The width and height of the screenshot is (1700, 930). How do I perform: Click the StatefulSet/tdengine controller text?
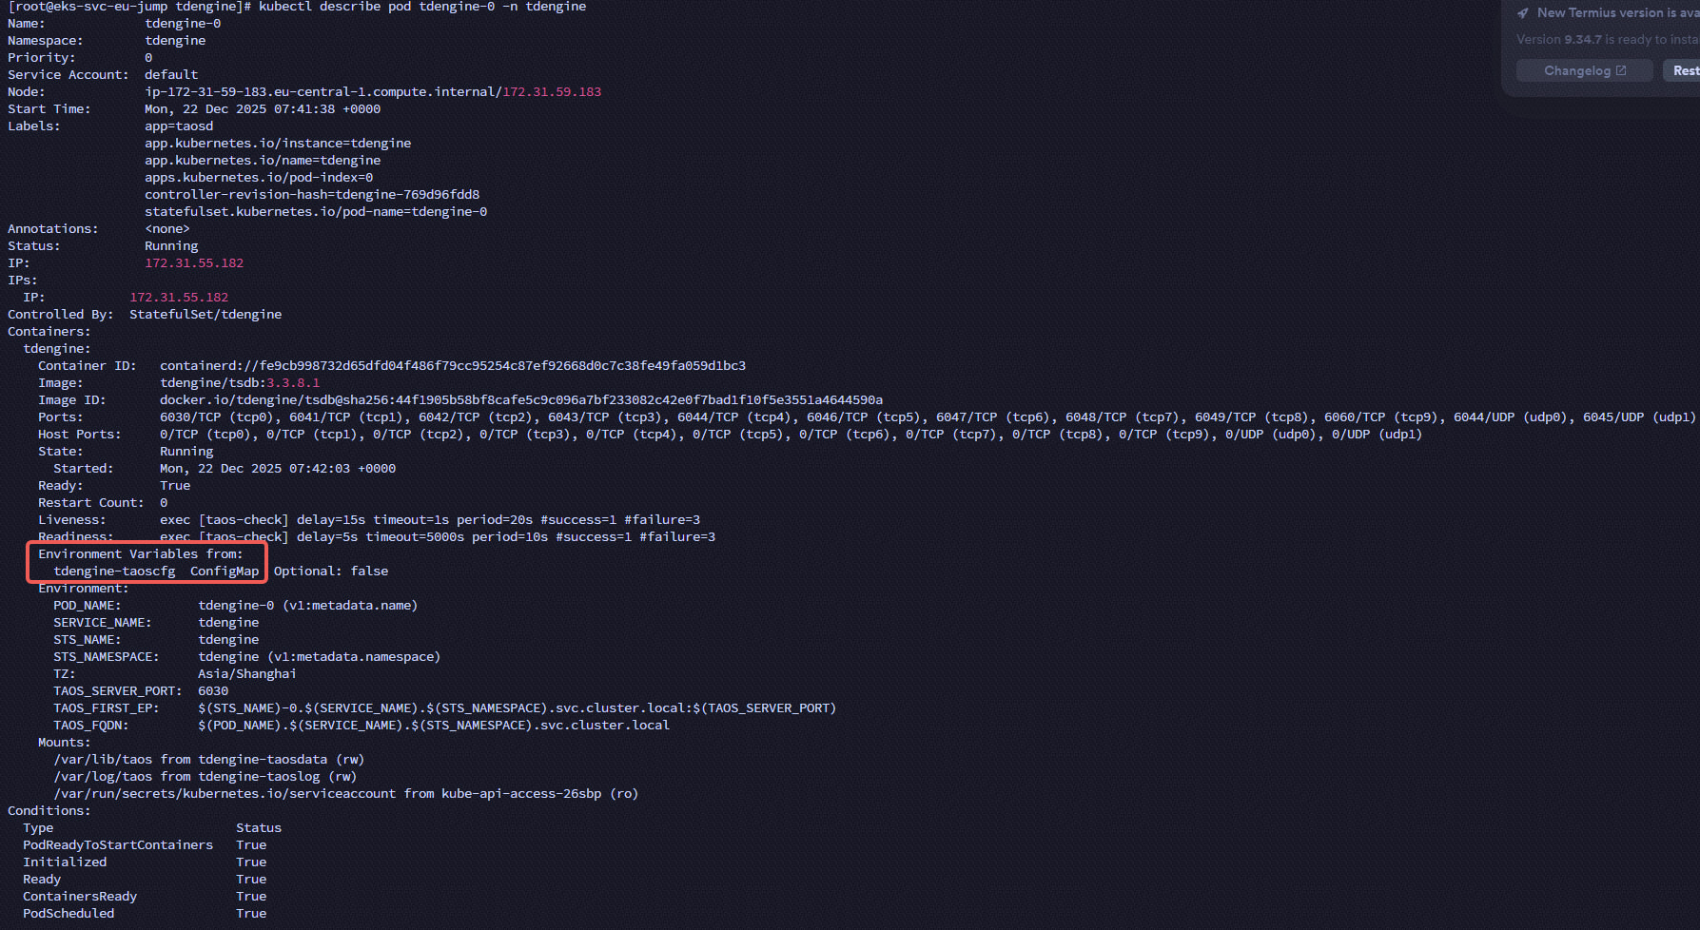[205, 315]
